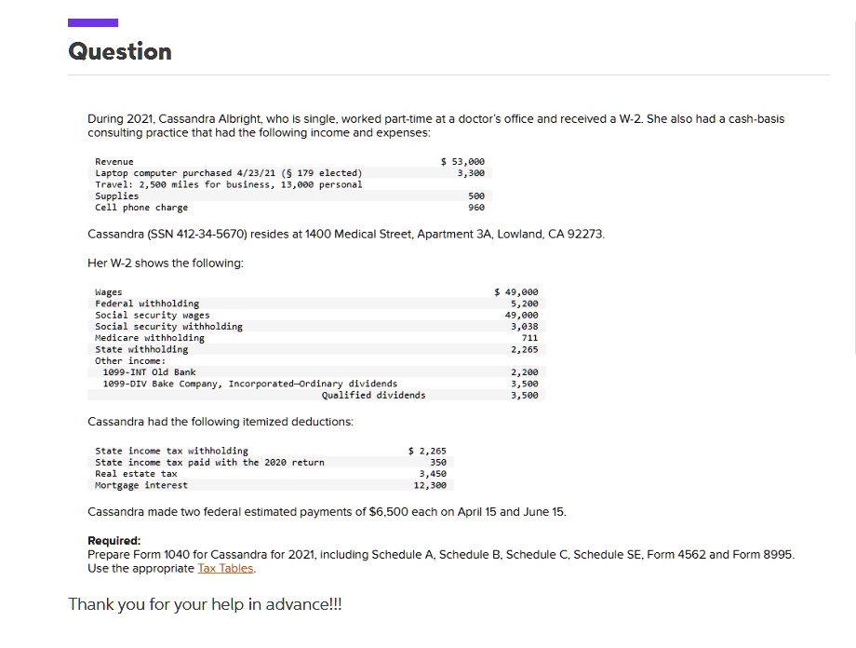
Task: Select the 1099-INT Old Bank row
Action: coord(316,372)
